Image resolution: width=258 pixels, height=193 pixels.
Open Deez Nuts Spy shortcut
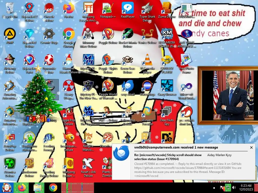(x=167, y=116)
